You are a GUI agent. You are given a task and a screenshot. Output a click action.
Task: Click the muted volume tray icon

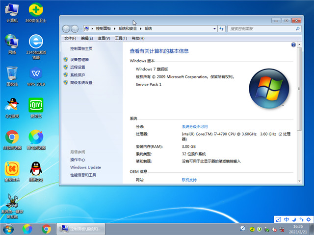coord(274,230)
